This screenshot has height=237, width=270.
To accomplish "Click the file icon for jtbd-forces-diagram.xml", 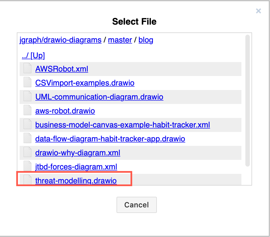I will [x=27, y=166].
